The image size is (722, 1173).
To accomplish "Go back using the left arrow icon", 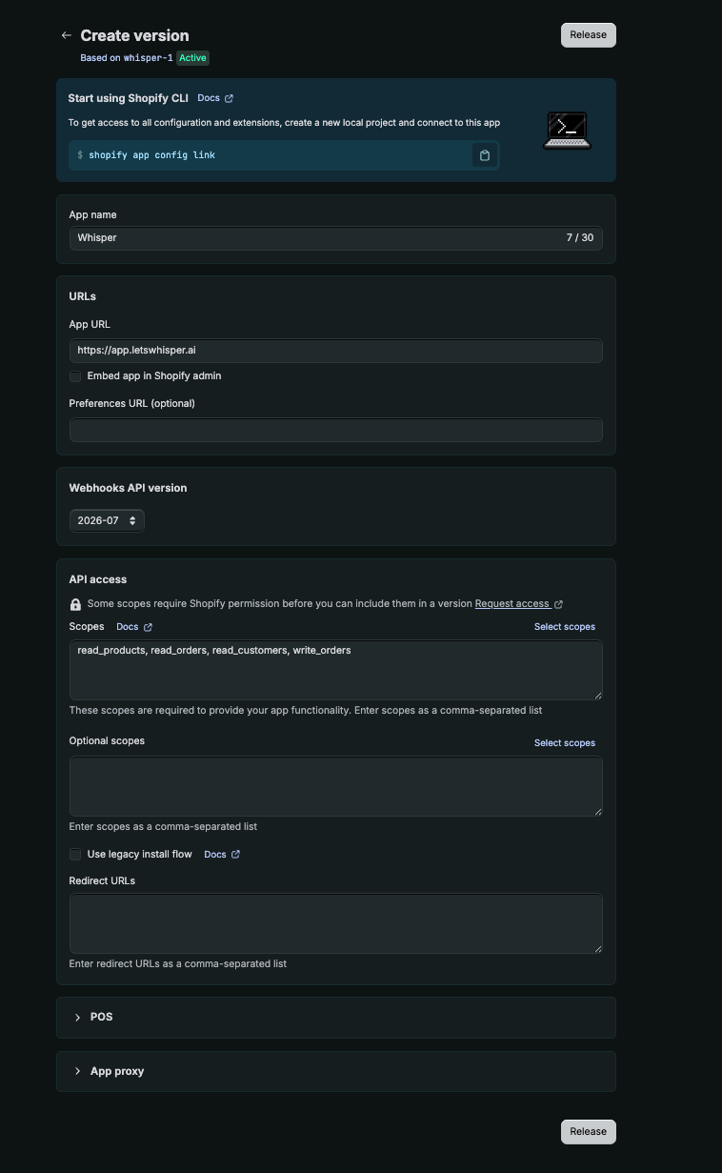I will pos(66,35).
